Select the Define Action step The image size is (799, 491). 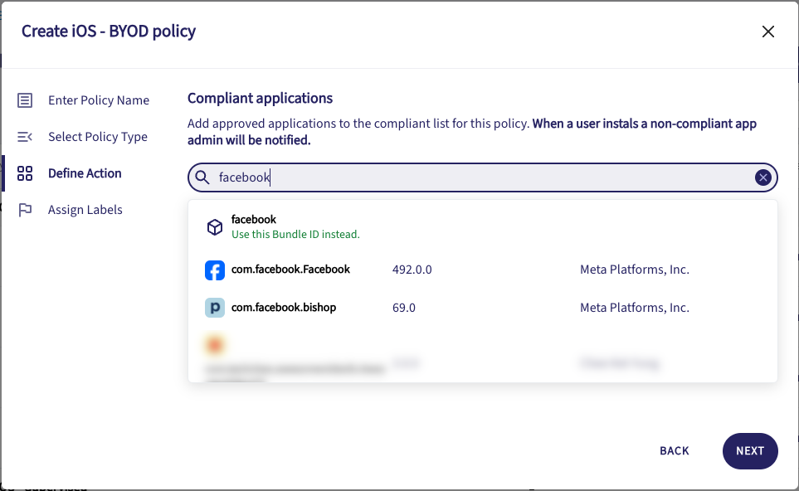click(x=85, y=173)
